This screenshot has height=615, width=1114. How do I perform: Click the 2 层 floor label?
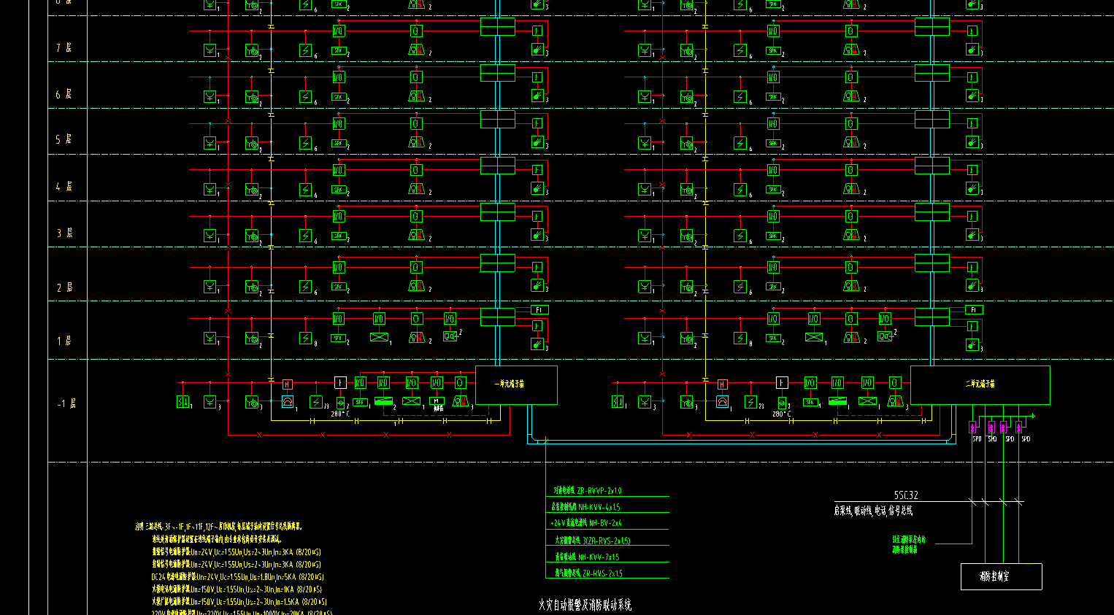point(64,287)
